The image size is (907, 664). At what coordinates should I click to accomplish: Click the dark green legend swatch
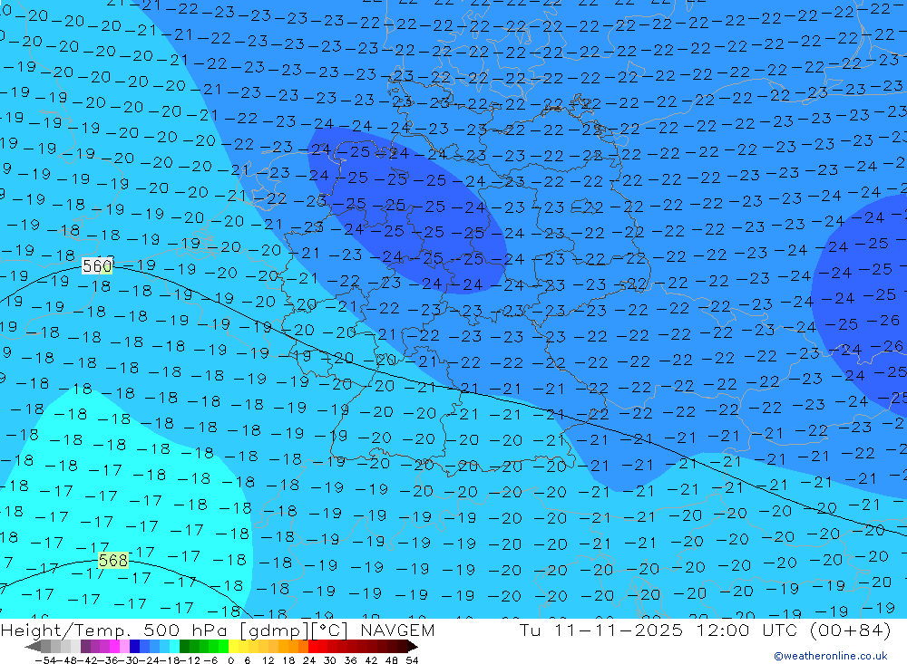click(x=184, y=647)
